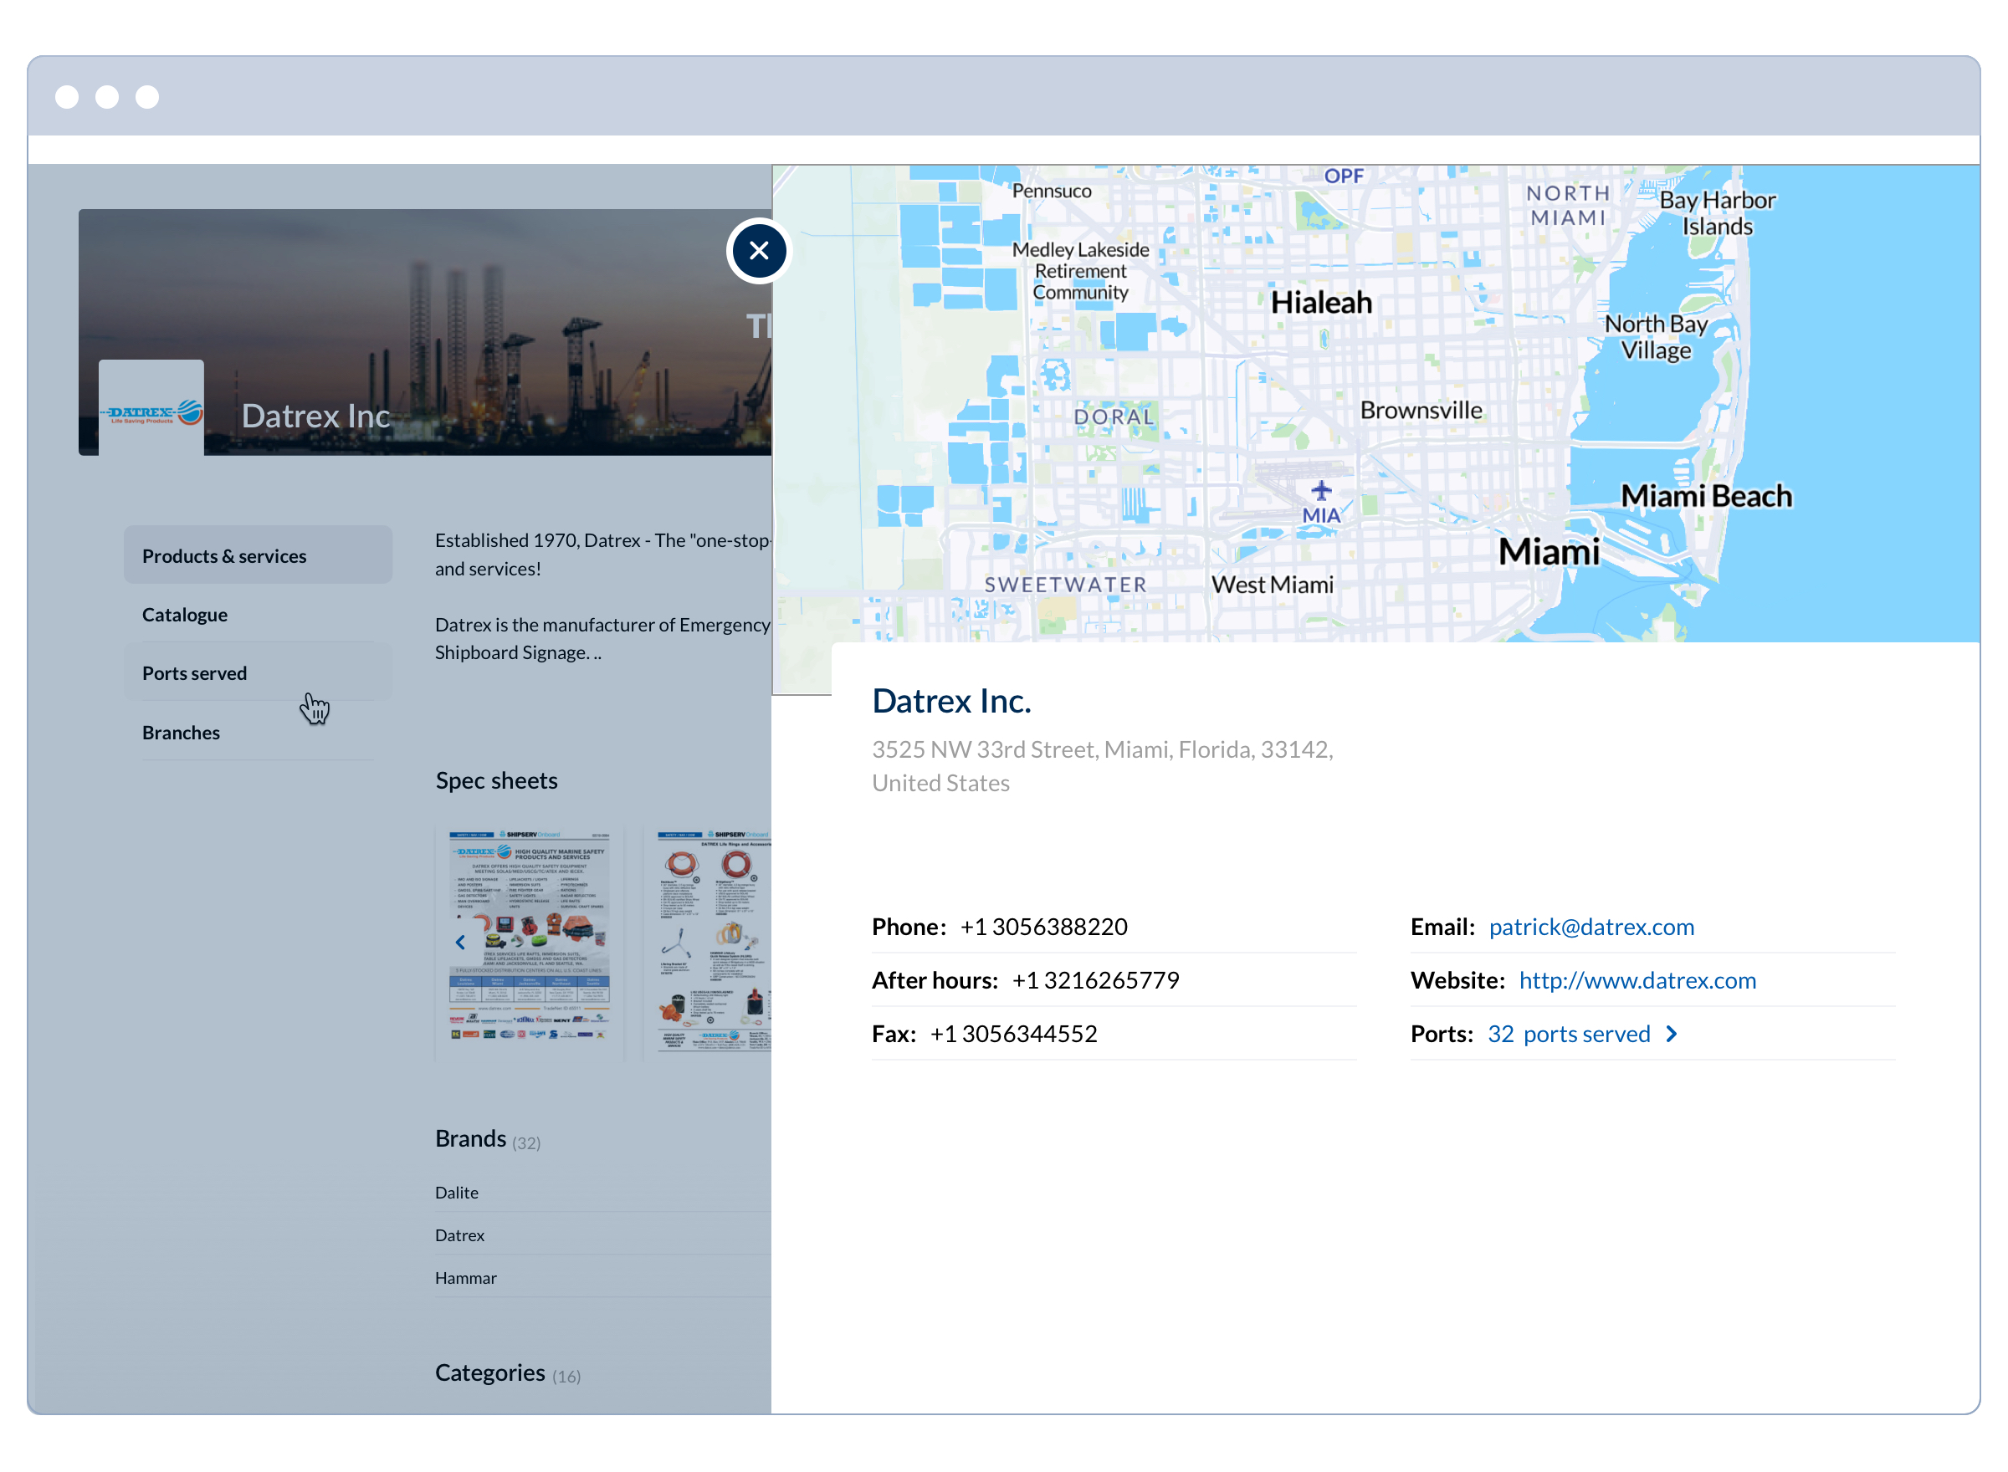Click Miami Beach label on the map
2008x1472 pixels.
1705,496
